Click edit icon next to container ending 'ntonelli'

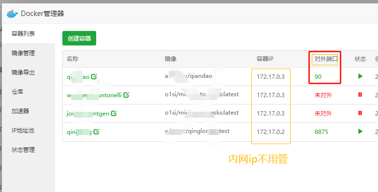(126, 95)
